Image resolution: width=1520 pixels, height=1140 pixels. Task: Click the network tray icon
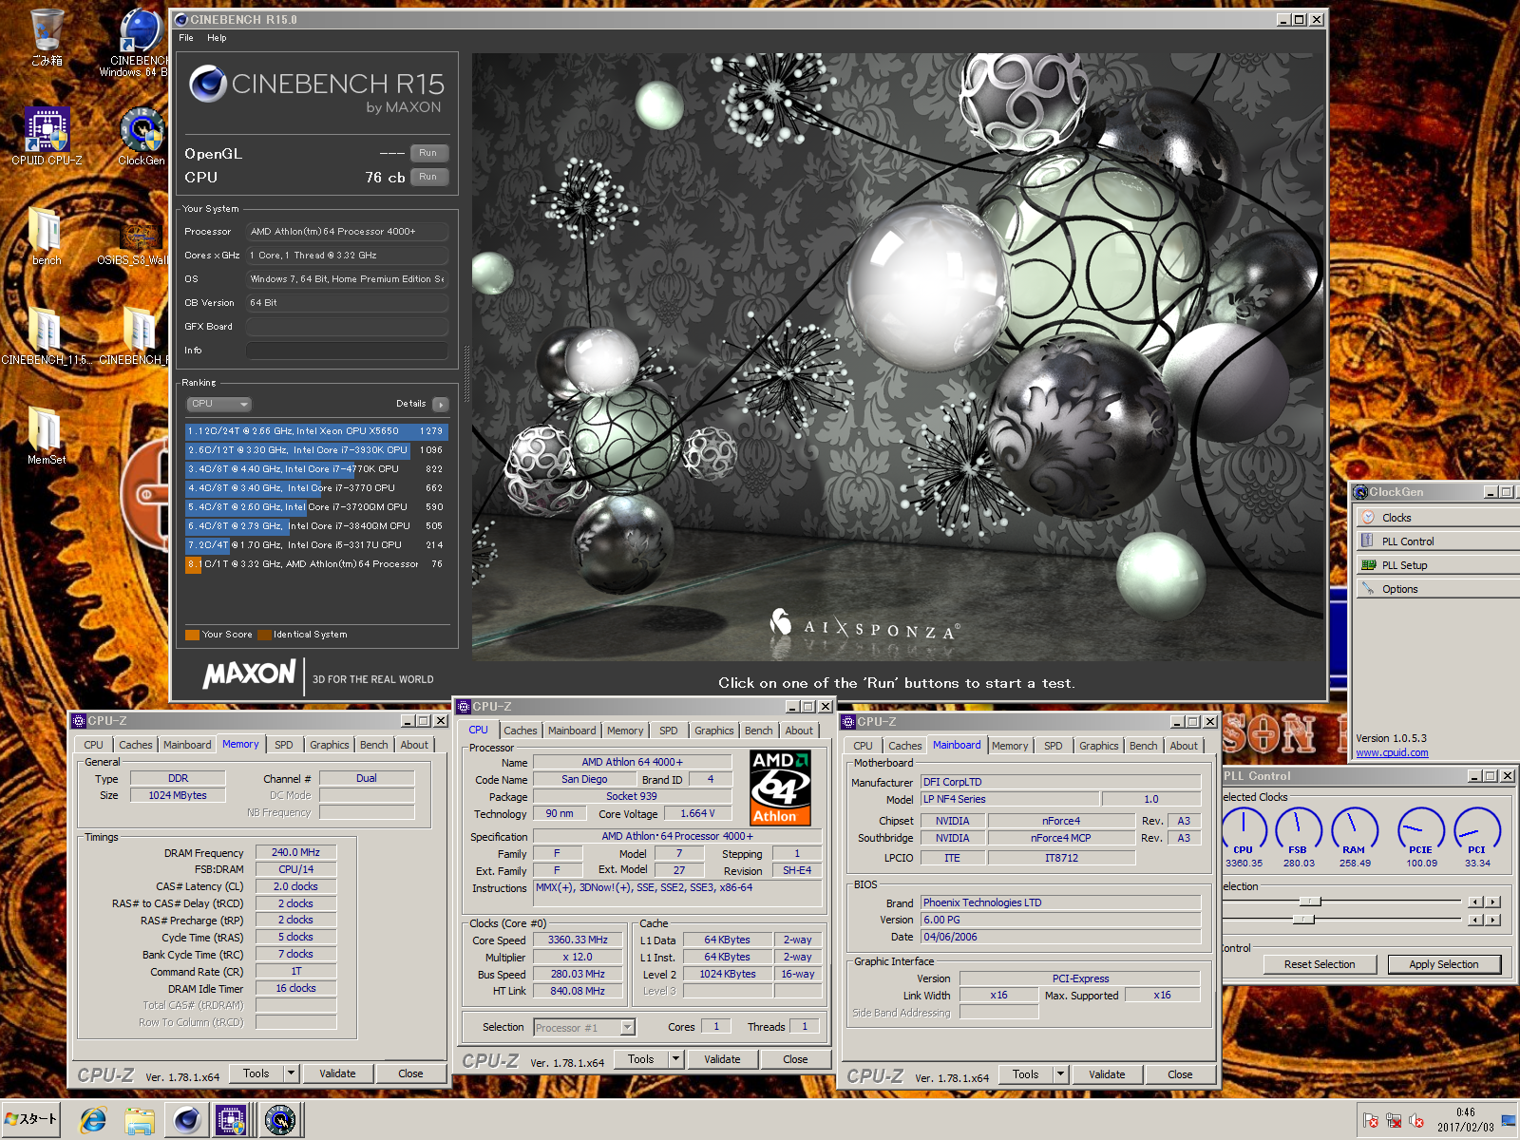[x=1394, y=1121]
